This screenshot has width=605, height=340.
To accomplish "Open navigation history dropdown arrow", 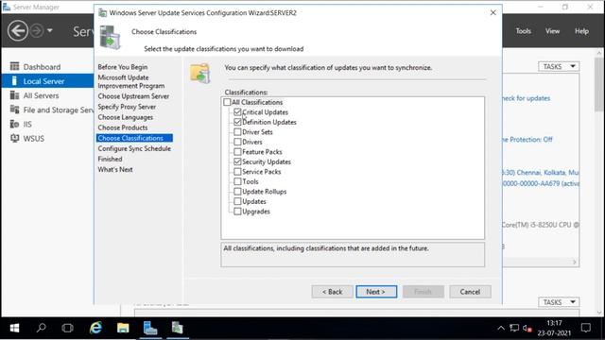I will tap(50, 30).
